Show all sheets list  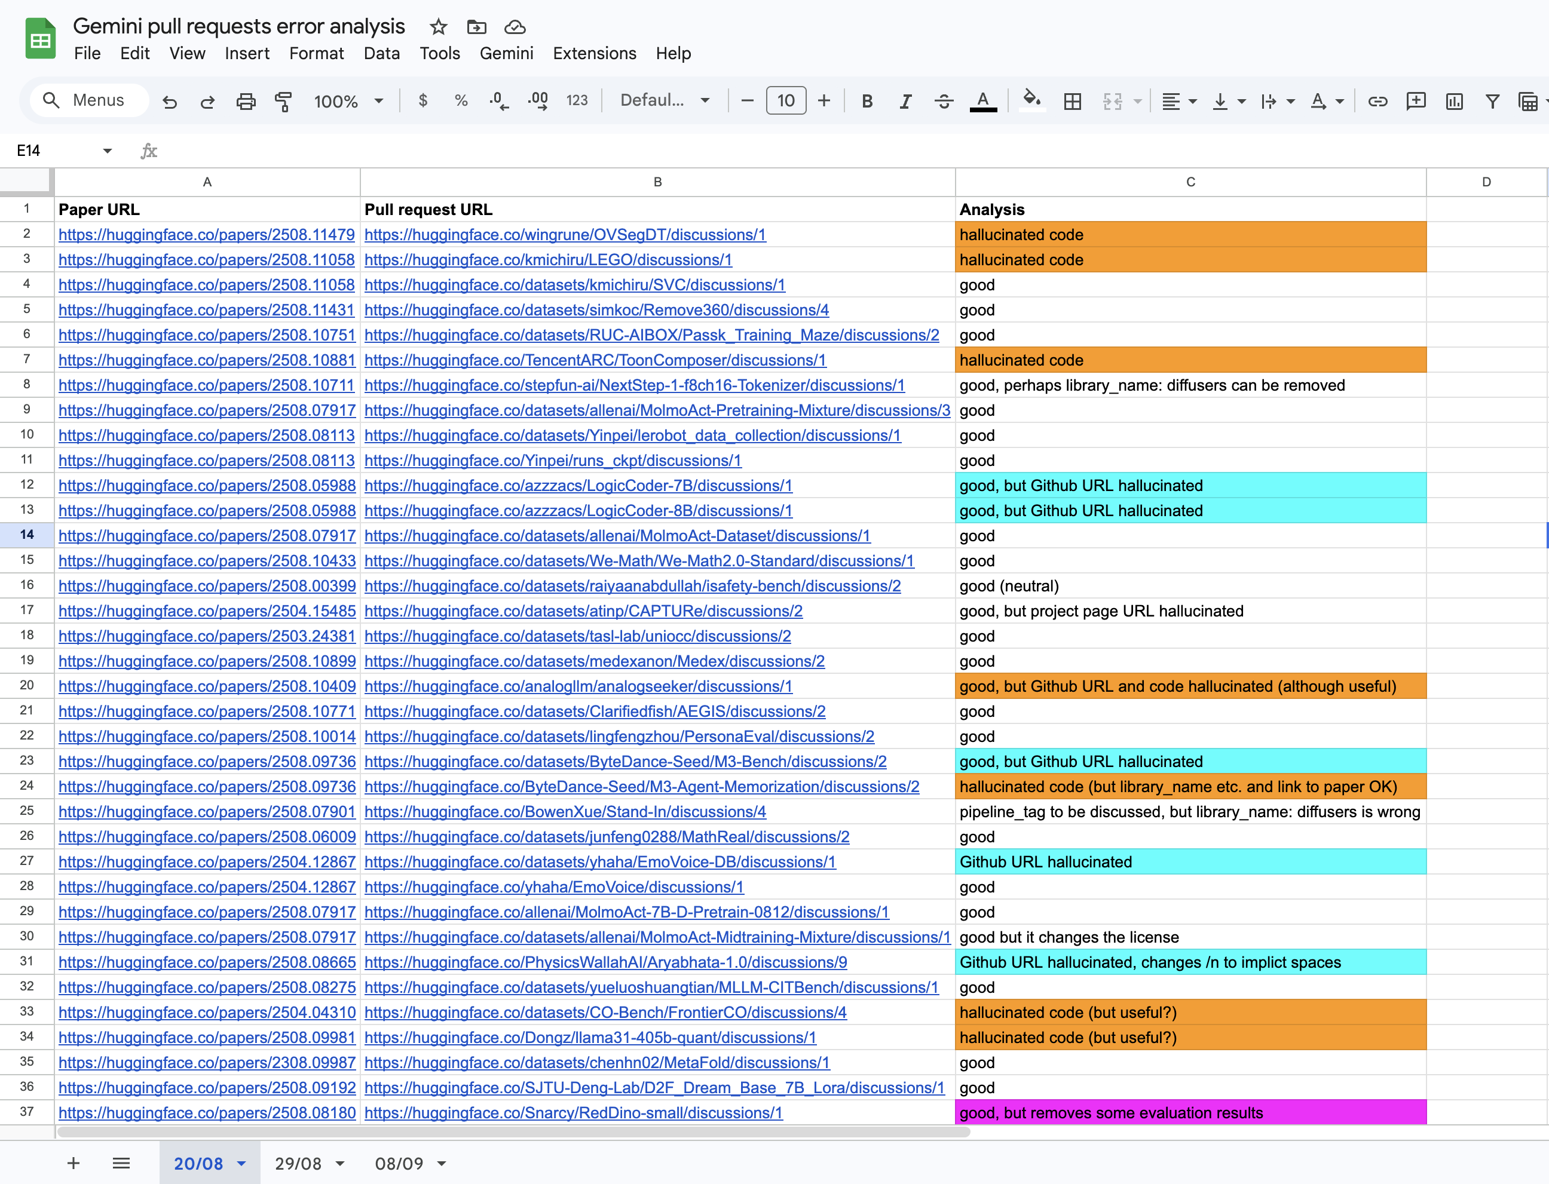pyautogui.click(x=121, y=1163)
